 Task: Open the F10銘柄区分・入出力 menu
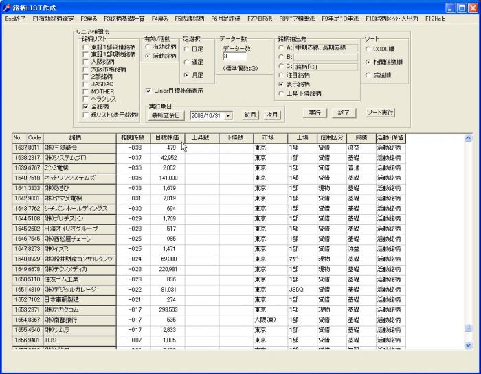392,19
